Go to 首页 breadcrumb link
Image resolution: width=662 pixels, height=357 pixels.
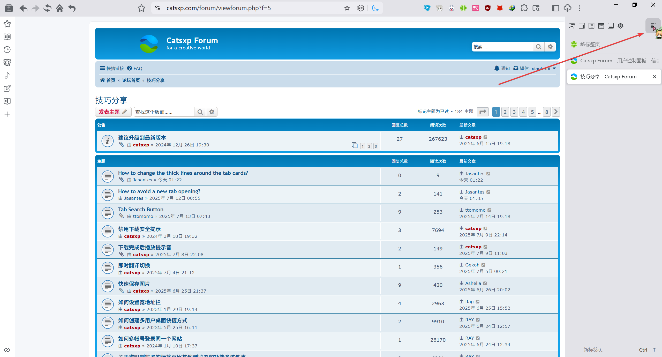108,80
